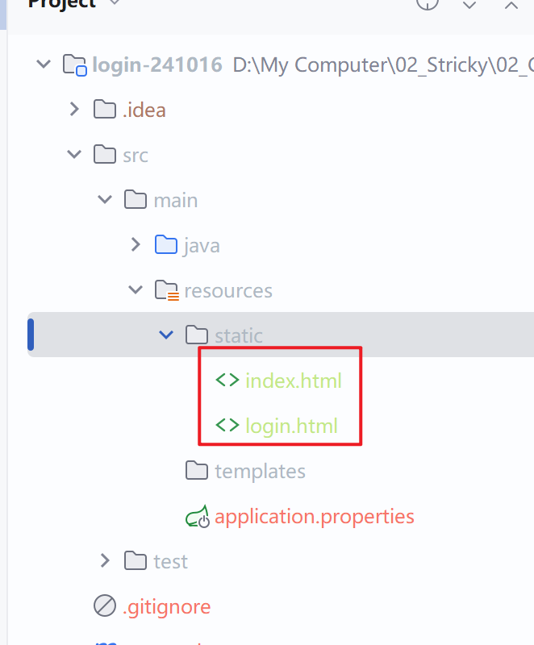Click the index.html file icon
Image resolution: width=534 pixels, height=645 pixels.
227,380
